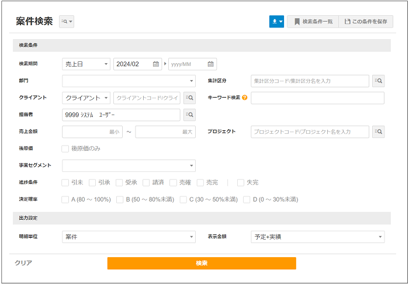Check the 失完 progress checkbox
409x284 pixels.
click(x=241, y=182)
